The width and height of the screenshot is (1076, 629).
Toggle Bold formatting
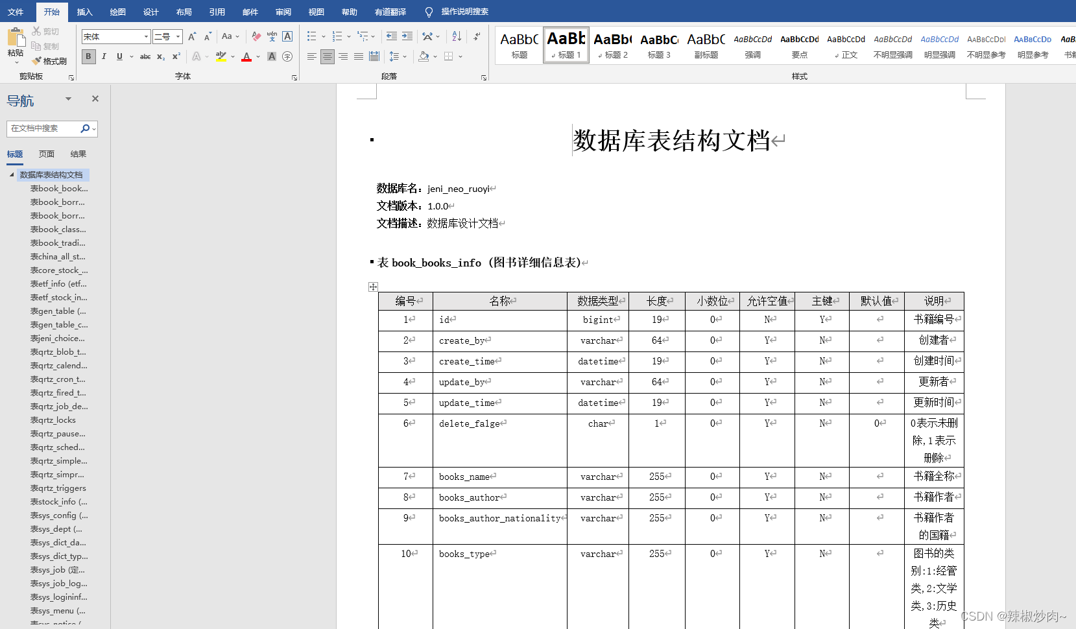[x=89, y=56]
